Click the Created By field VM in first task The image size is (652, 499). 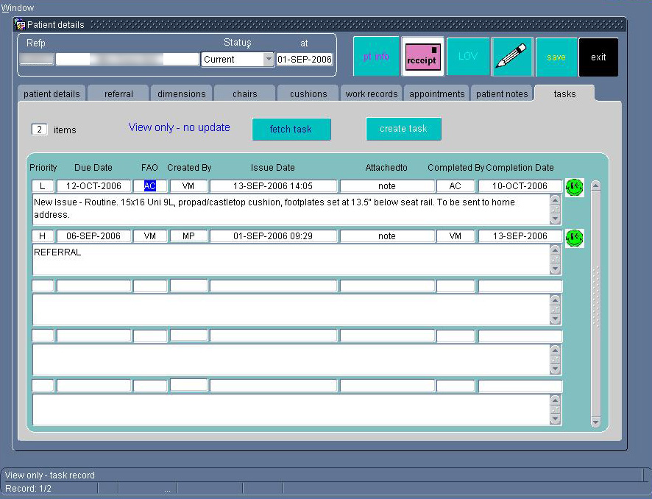[188, 186]
